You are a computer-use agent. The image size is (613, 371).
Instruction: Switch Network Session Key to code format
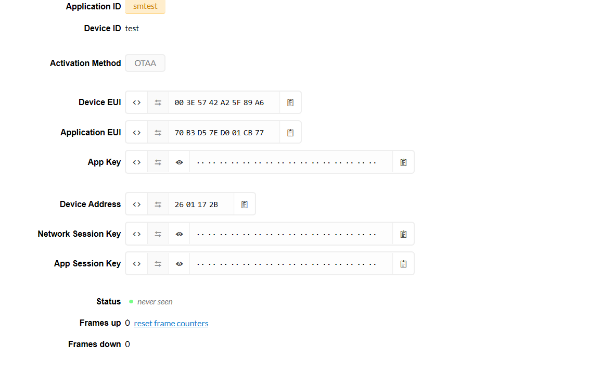(x=136, y=234)
